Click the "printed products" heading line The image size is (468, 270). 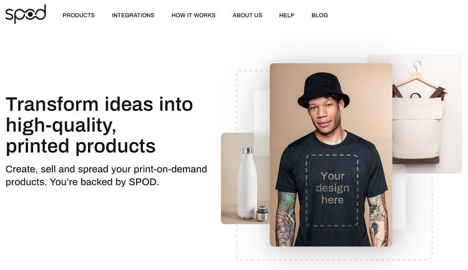click(80, 146)
